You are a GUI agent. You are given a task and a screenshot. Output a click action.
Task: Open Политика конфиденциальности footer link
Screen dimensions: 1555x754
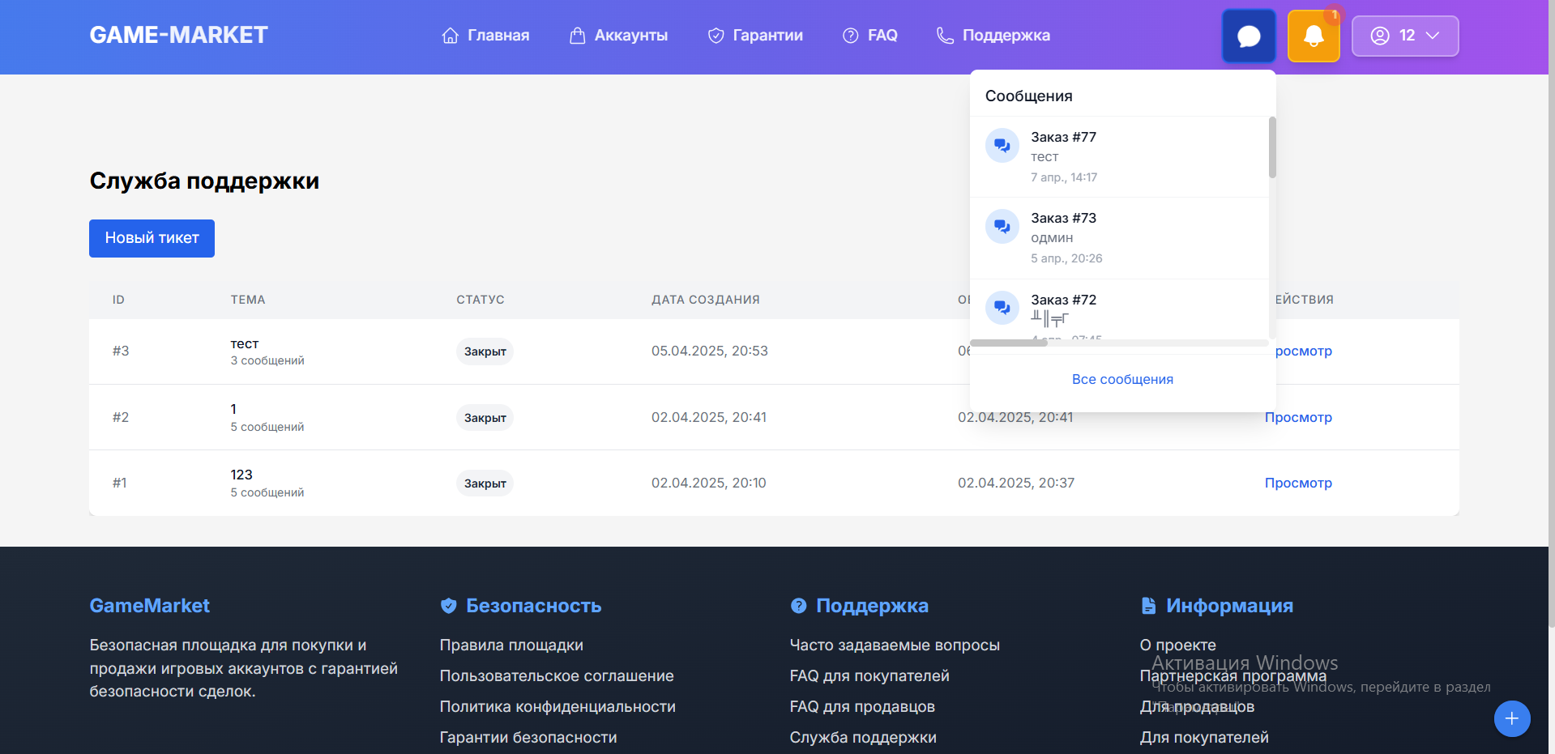point(557,706)
